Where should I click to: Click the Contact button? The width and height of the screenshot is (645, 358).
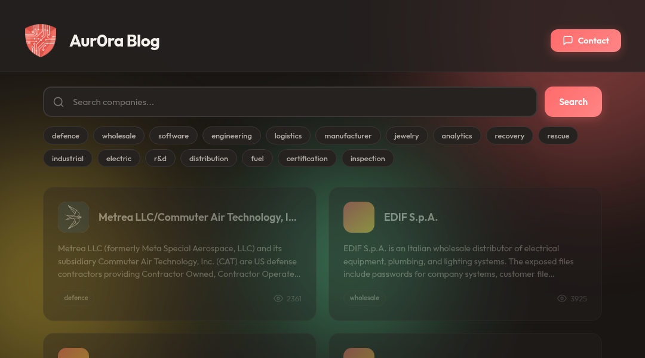(586, 41)
